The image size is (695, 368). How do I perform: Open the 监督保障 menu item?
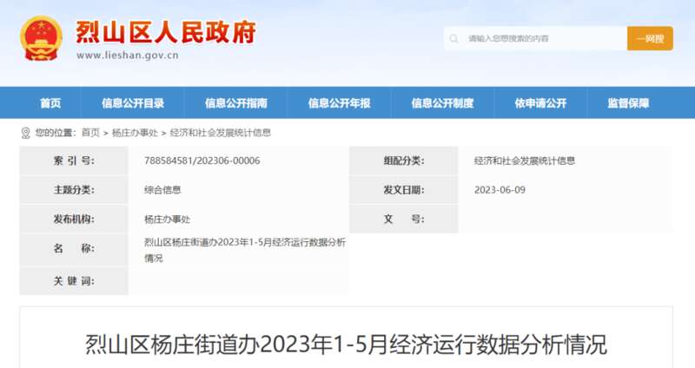click(628, 103)
